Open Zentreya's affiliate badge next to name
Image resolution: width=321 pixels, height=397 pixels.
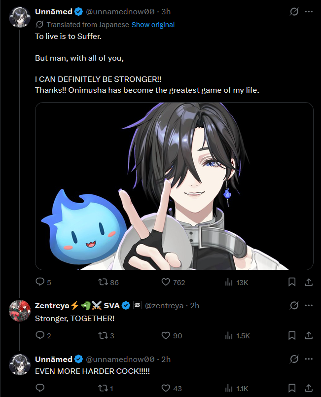pos(137,305)
